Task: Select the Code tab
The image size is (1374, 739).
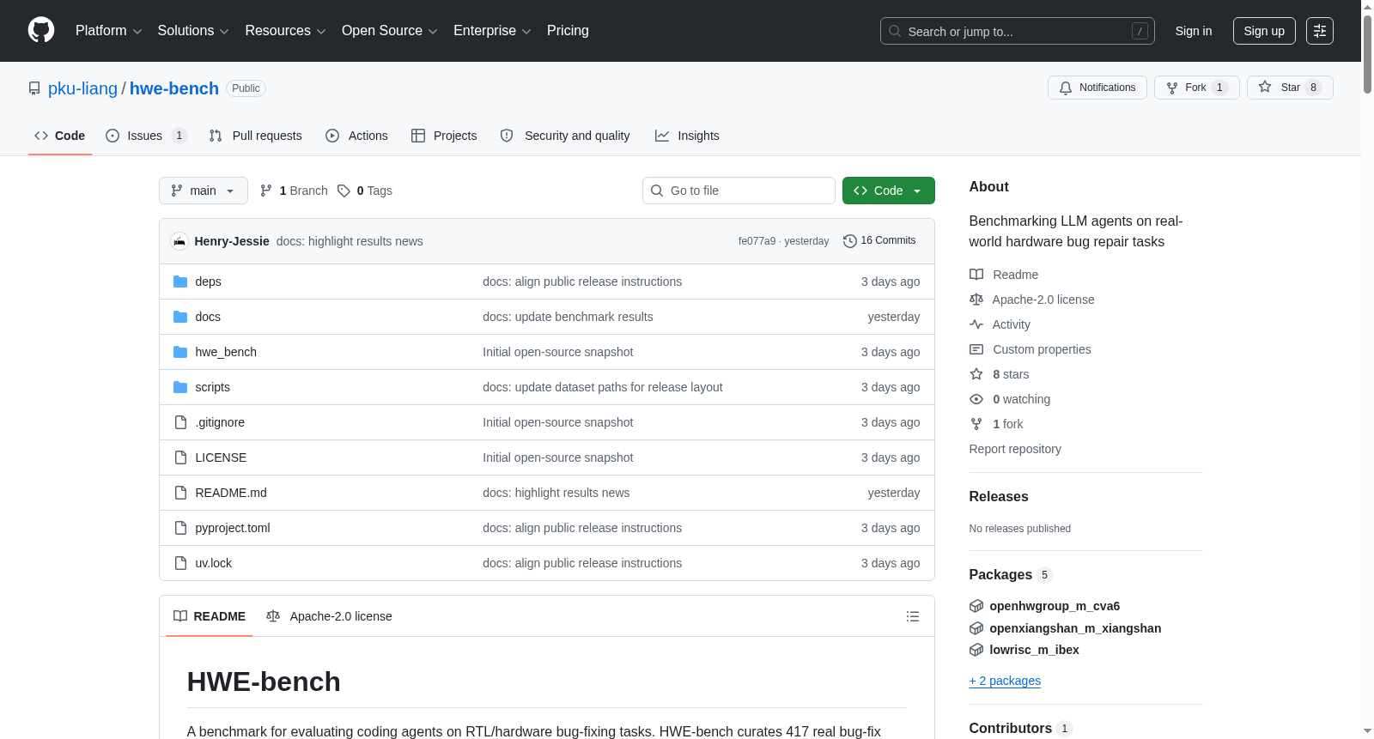Action: click(x=60, y=136)
